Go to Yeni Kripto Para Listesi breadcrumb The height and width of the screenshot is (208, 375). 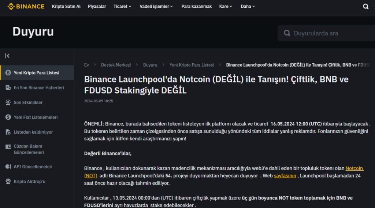pos(192,65)
